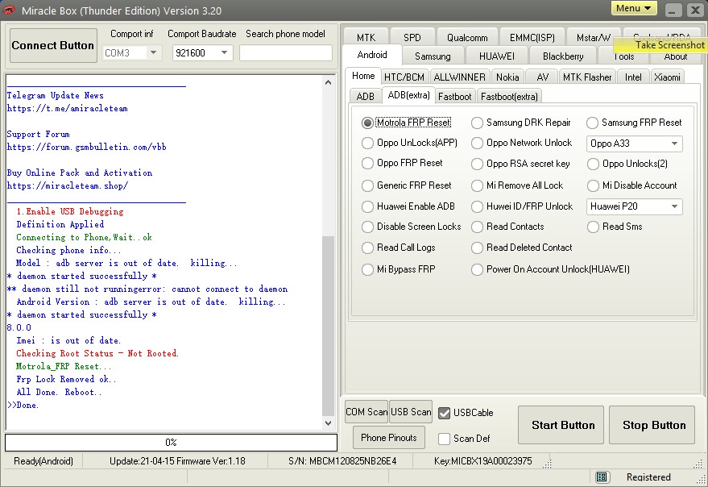Screen dimensions: 708x487
Task: Open the MTK Flasher sub-tab
Action: point(587,77)
